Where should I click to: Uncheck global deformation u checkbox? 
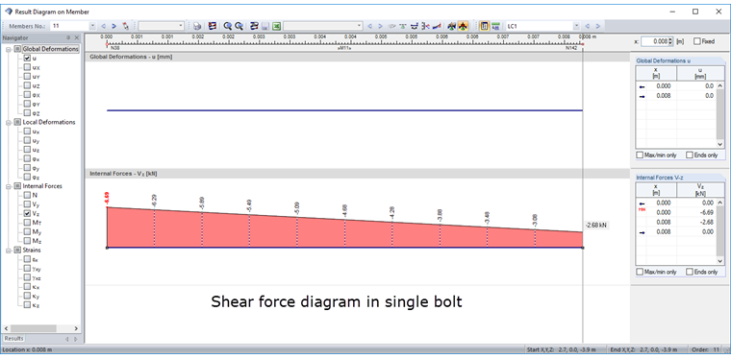(27, 59)
